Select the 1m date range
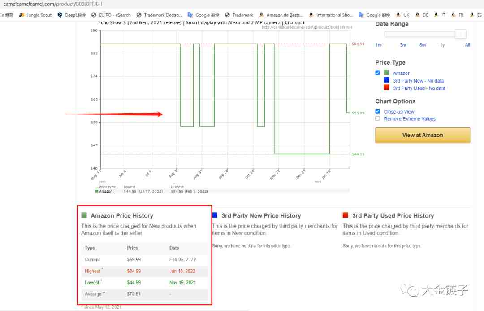The width and height of the screenshot is (484, 311). pos(378,45)
